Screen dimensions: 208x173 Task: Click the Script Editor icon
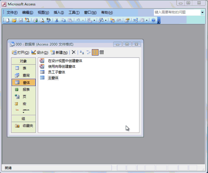tap(119, 20)
